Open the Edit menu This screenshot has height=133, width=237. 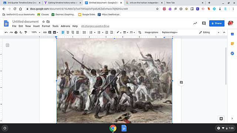[21, 26]
